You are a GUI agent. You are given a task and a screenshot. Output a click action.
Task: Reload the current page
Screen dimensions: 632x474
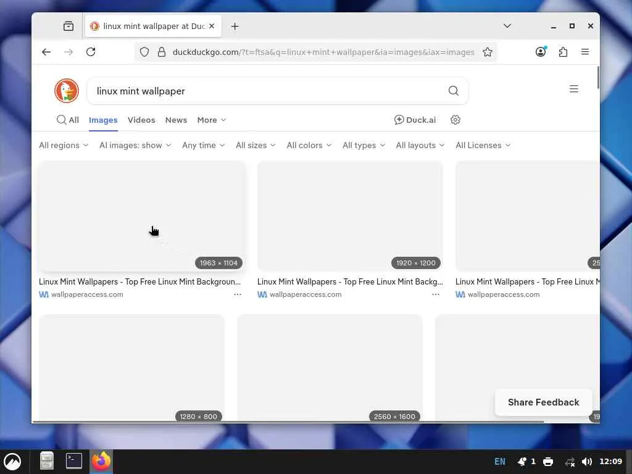coord(91,52)
